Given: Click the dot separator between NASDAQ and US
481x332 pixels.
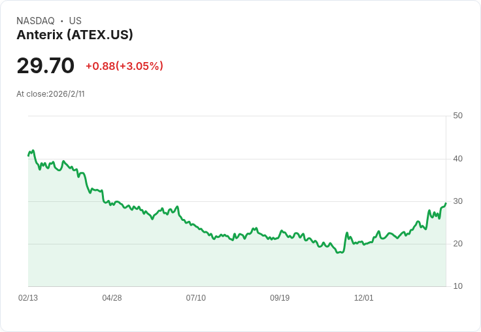Looking at the screenshot, I should click(x=61, y=21).
